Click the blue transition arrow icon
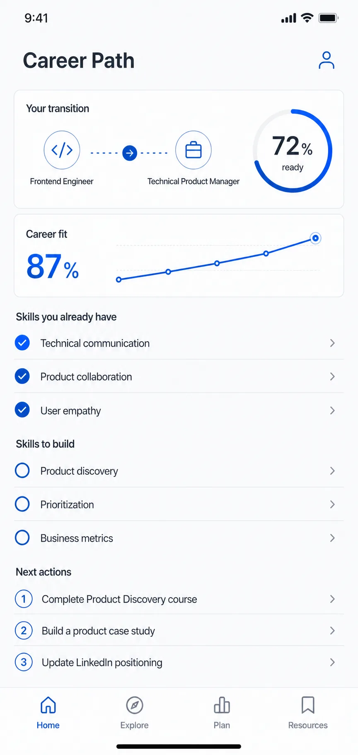 click(x=130, y=153)
